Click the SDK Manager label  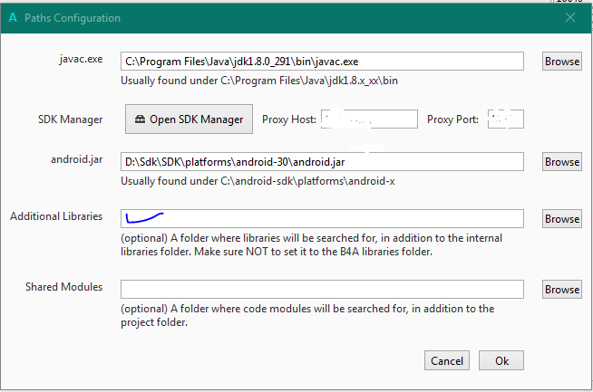65,120
